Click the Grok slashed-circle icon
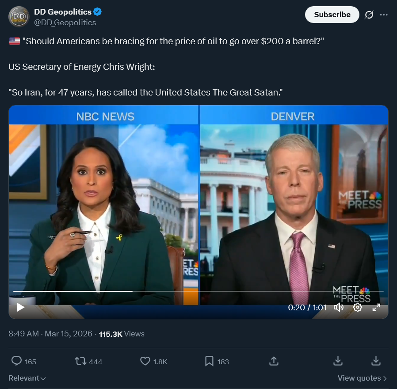The height and width of the screenshot is (389, 397). coord(369,15)
